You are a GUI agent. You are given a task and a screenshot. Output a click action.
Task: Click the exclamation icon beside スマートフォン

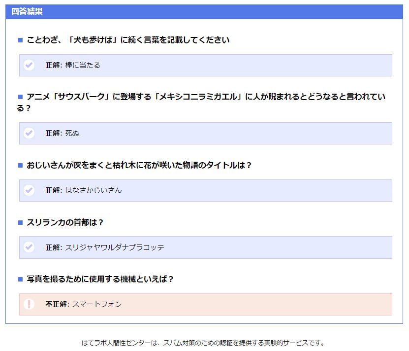(x=29, y=304)
